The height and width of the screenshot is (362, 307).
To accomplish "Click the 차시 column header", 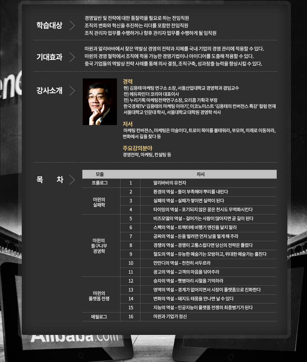I will click(x=200, y=174).
